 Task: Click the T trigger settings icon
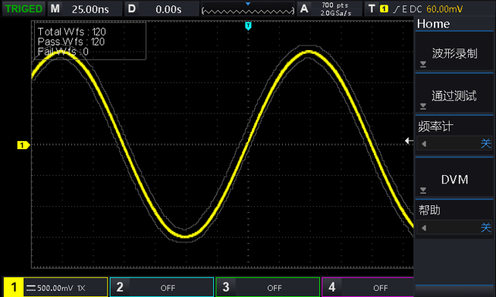[372, 9]
